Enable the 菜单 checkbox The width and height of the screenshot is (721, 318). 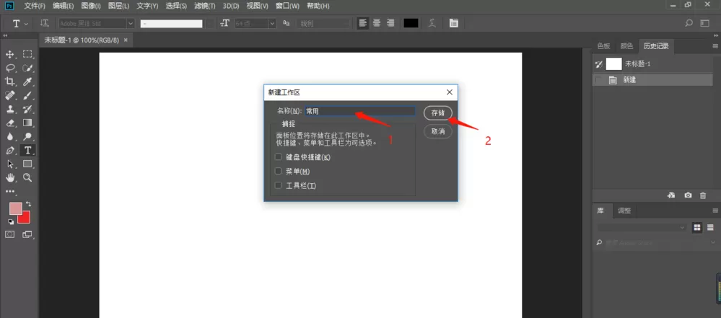(x=278, y=171)
